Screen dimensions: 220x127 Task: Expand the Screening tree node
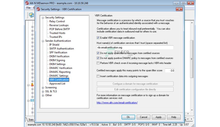[43, 88]
